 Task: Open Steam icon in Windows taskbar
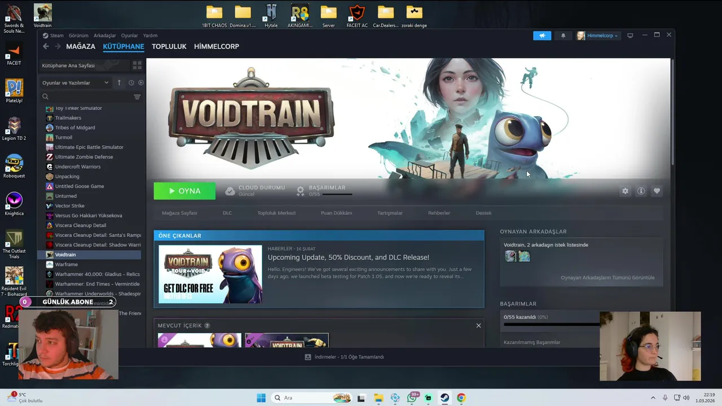pyautogui.click(x=445, y=398)
